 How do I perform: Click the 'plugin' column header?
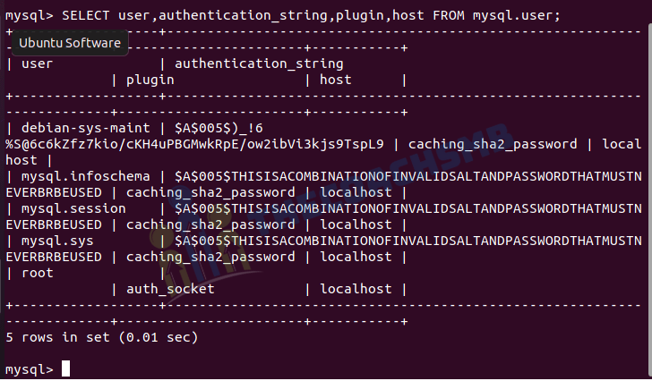coord(150,80)
